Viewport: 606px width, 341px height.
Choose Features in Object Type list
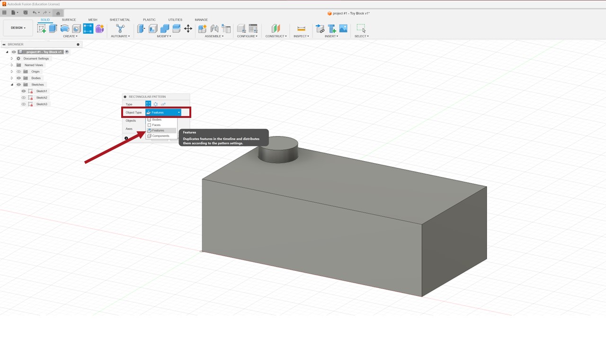point(161,130)
